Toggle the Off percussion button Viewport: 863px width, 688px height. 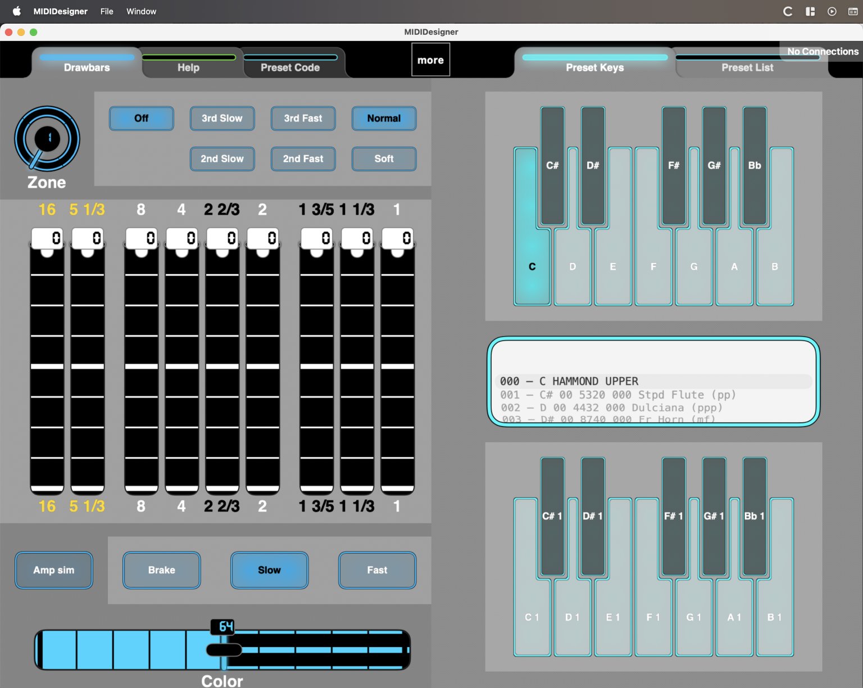pyautogui.click(x=142, y=119)
